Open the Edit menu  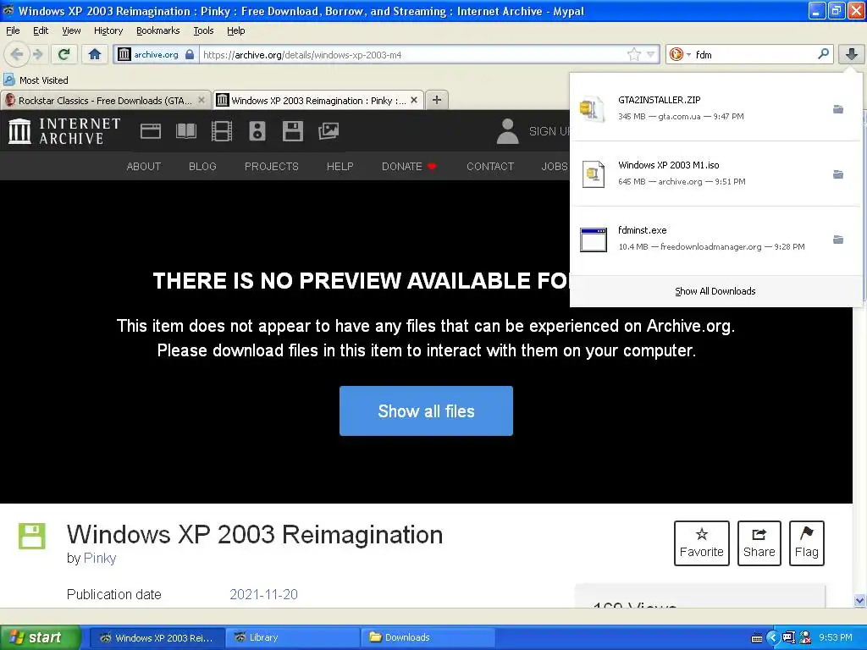click(x=41, y=30)
